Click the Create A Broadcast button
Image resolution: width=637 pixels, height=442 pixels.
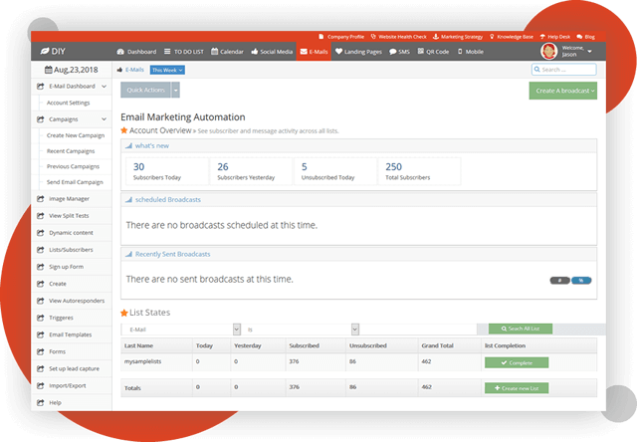click(563, 91)
